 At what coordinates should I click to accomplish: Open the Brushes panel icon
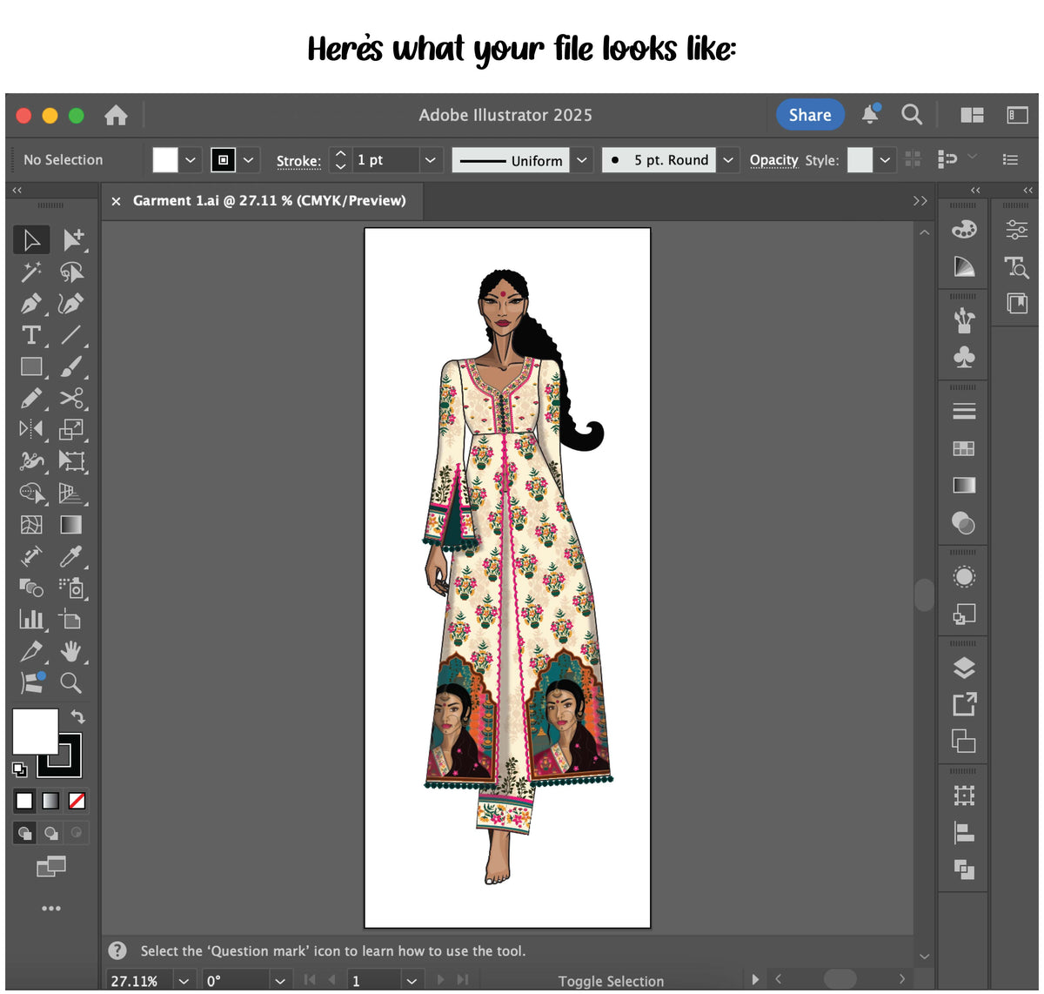click(x=964, y=320)
